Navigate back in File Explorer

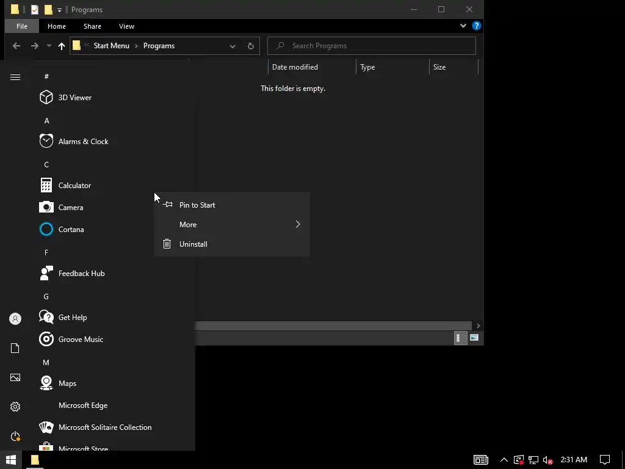click(16, 46)
